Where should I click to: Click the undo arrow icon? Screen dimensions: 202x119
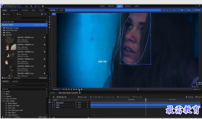pos(35,6)
